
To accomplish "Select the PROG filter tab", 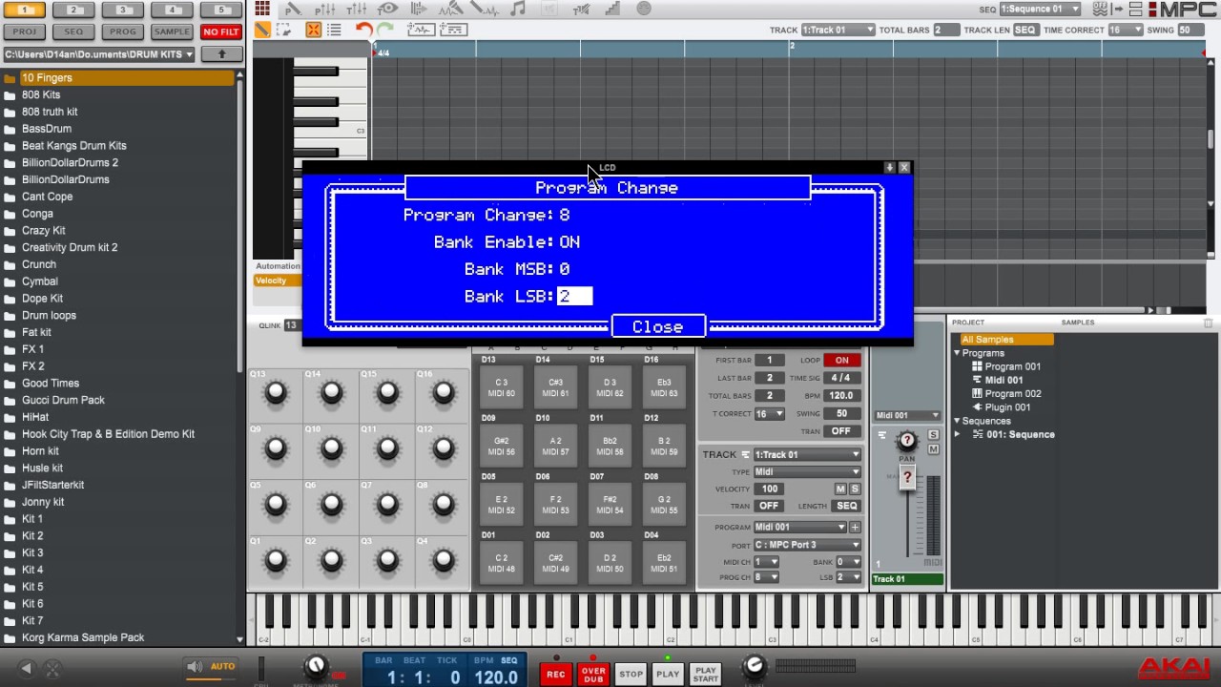I will pos(123,31).
